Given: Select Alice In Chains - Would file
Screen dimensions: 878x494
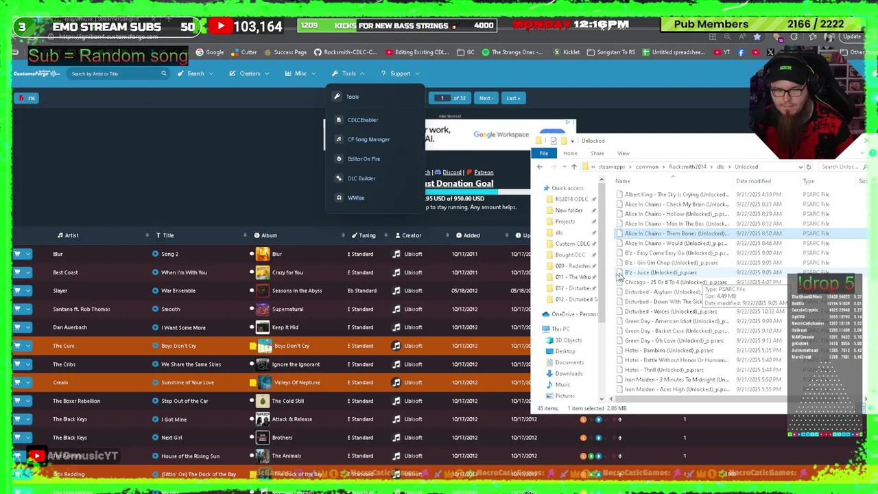Looking at the screenshot, I should point(676,243).
